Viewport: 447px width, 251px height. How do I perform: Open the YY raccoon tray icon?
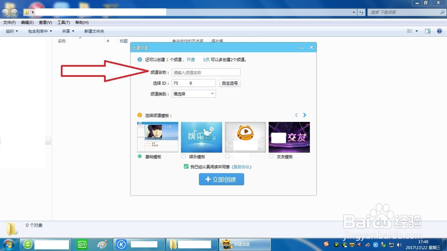[352, 245]
